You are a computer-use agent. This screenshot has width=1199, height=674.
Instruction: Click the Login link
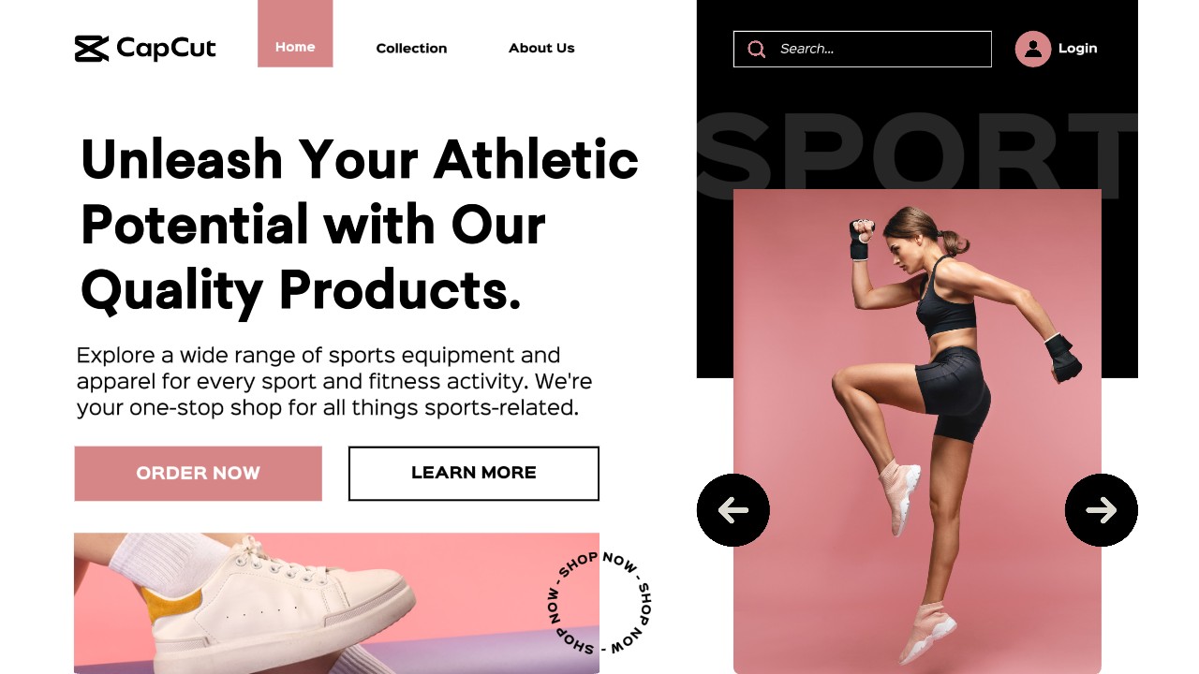1077,49
